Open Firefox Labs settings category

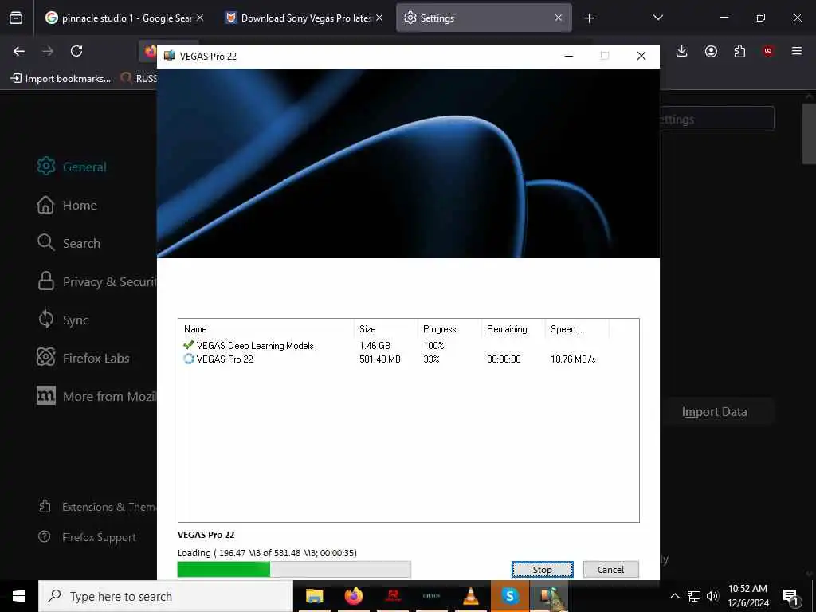pyautogui.click(x=83, y=358)
